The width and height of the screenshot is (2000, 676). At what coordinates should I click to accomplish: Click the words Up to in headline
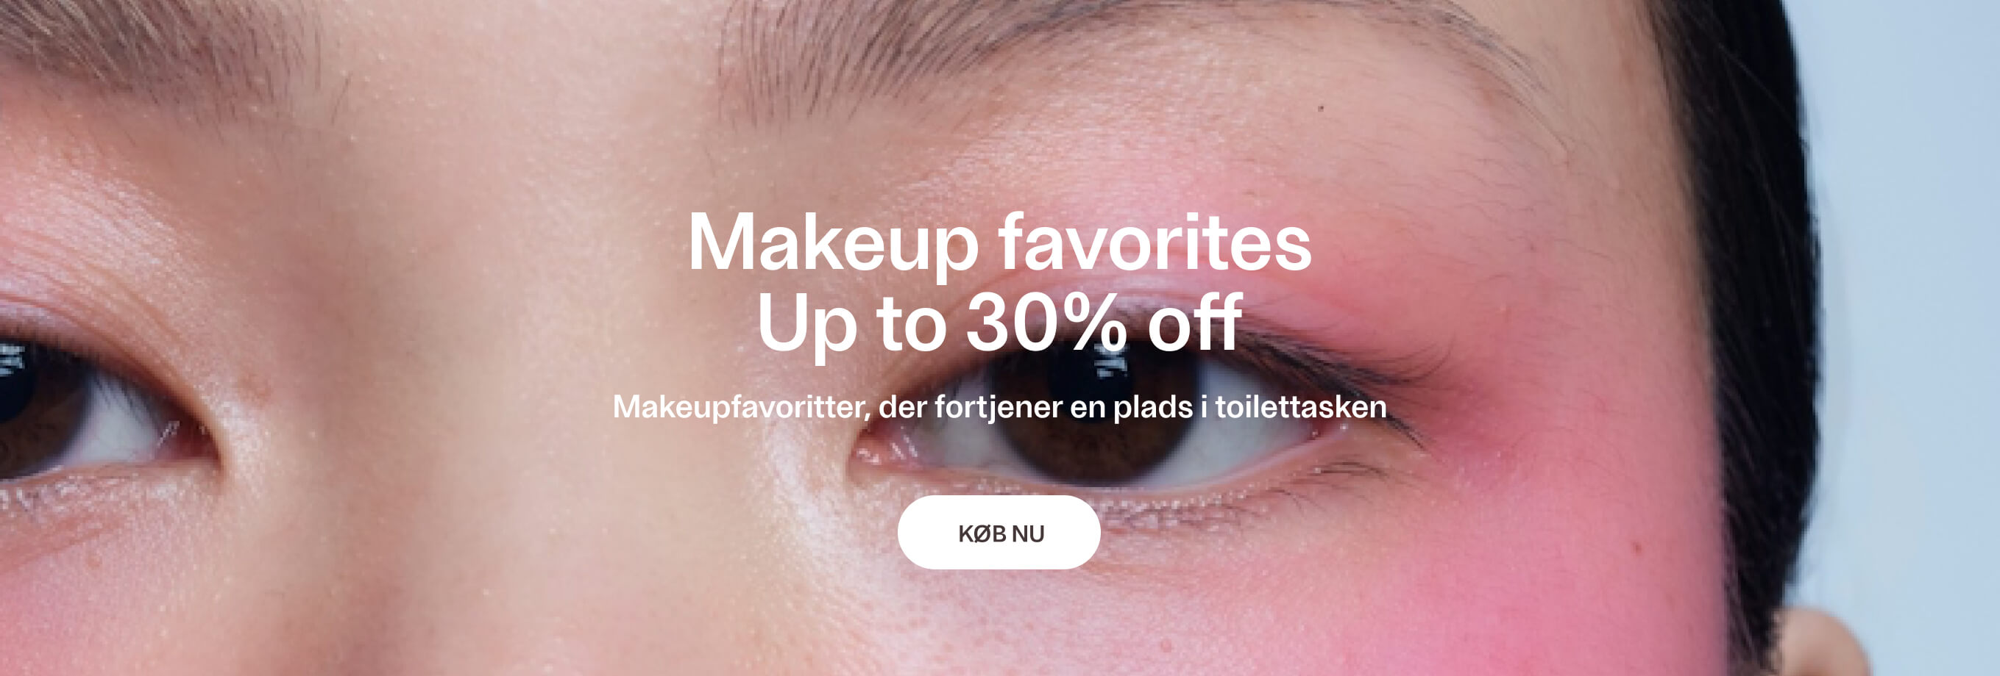(x=851, y=326)
